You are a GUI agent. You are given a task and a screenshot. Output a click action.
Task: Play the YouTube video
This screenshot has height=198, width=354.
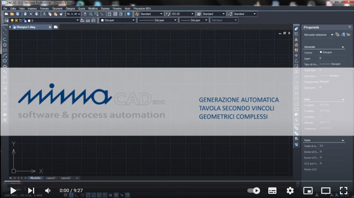13,191
